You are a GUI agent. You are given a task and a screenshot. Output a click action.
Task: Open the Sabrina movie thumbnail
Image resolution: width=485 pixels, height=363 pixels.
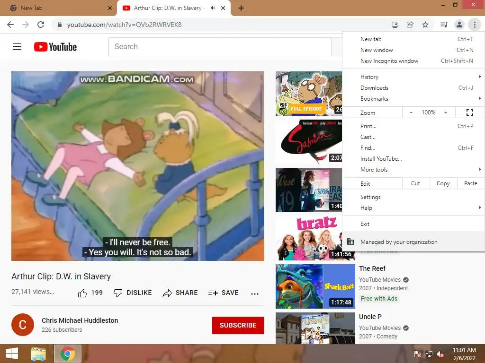point(309,142)
